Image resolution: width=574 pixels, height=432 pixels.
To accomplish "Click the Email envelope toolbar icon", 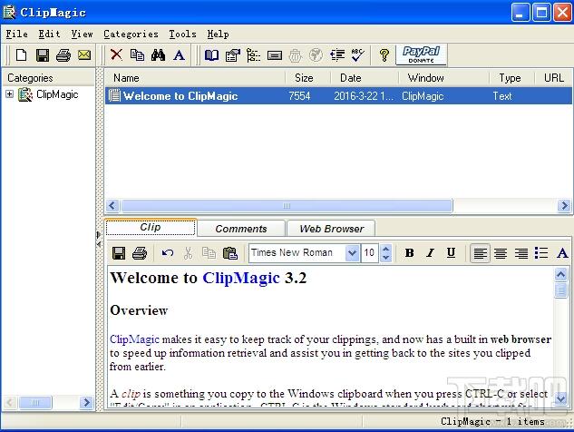I will click(84, 55).
